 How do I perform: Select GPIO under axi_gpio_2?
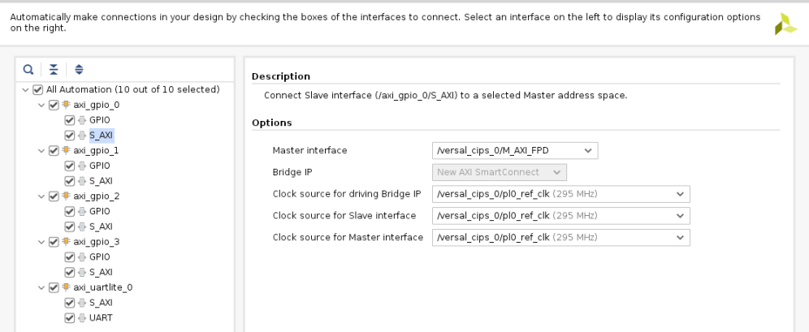99,211
